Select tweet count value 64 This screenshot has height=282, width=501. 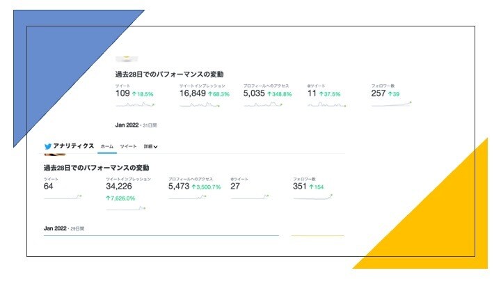(x=48, y=187)
